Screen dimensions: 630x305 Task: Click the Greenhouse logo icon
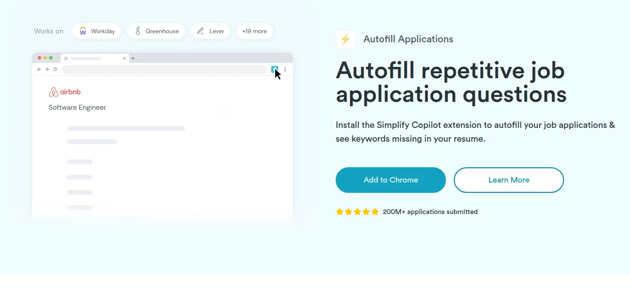click(138, 31)
